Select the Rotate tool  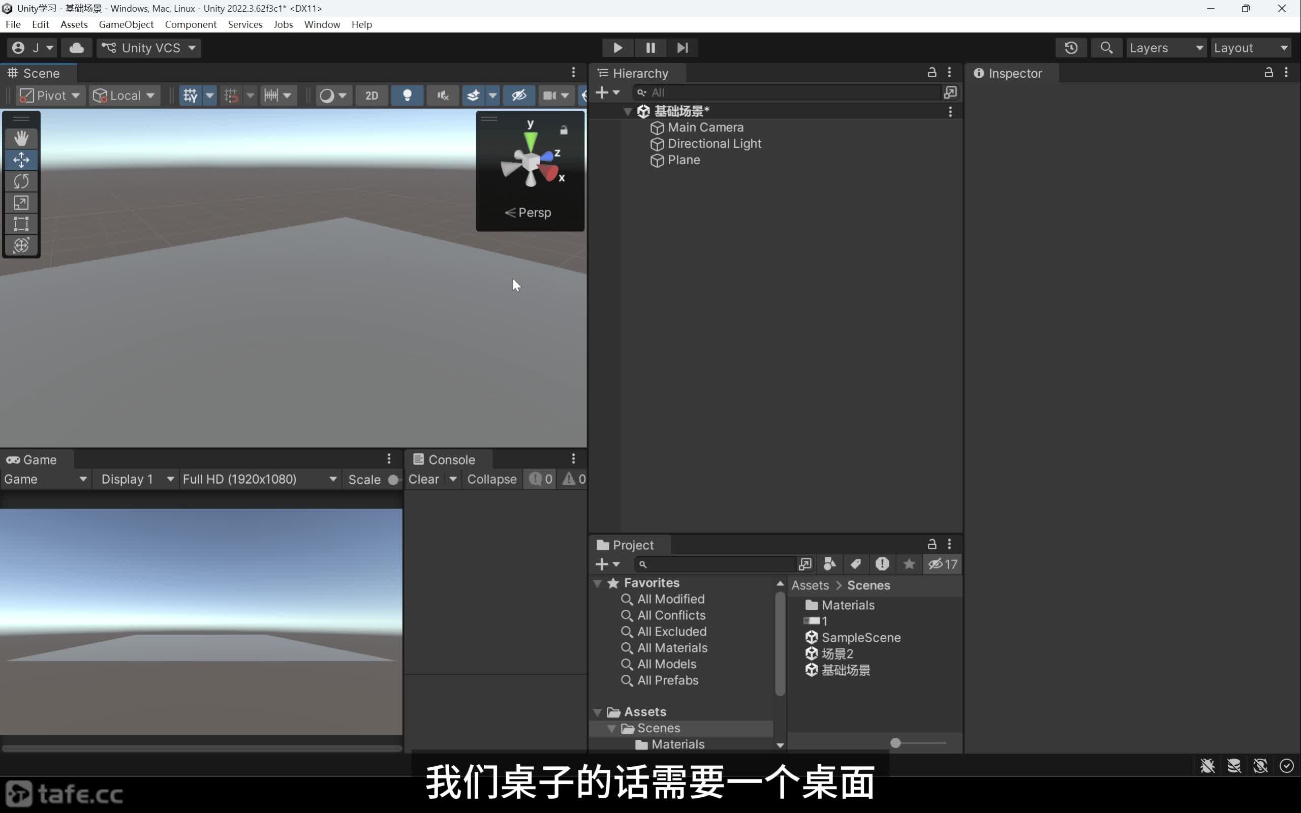[21, 181]
